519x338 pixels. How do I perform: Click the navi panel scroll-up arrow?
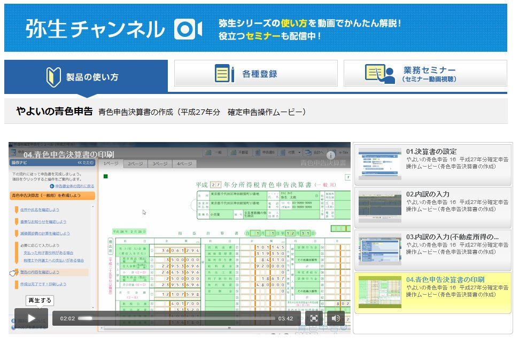[x=92, y=206]
